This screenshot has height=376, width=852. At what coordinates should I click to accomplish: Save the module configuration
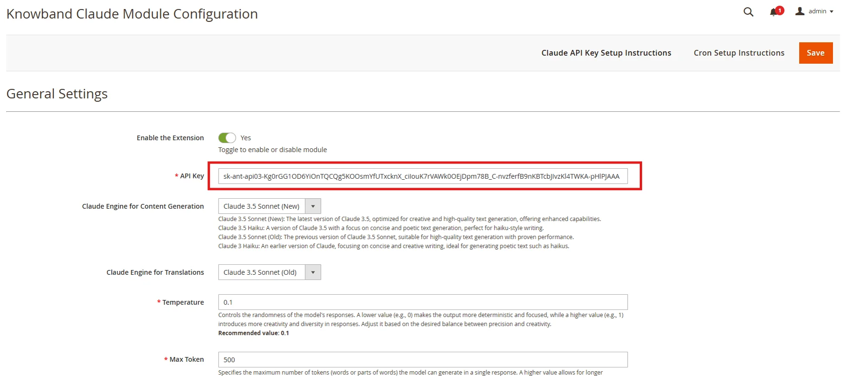pyautogui.click(x=815, y=53)
